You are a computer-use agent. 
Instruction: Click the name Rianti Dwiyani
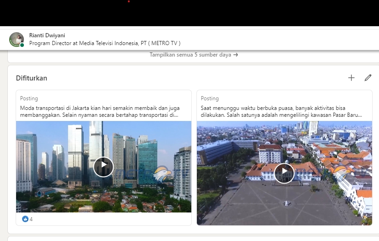tap(47, 35)
